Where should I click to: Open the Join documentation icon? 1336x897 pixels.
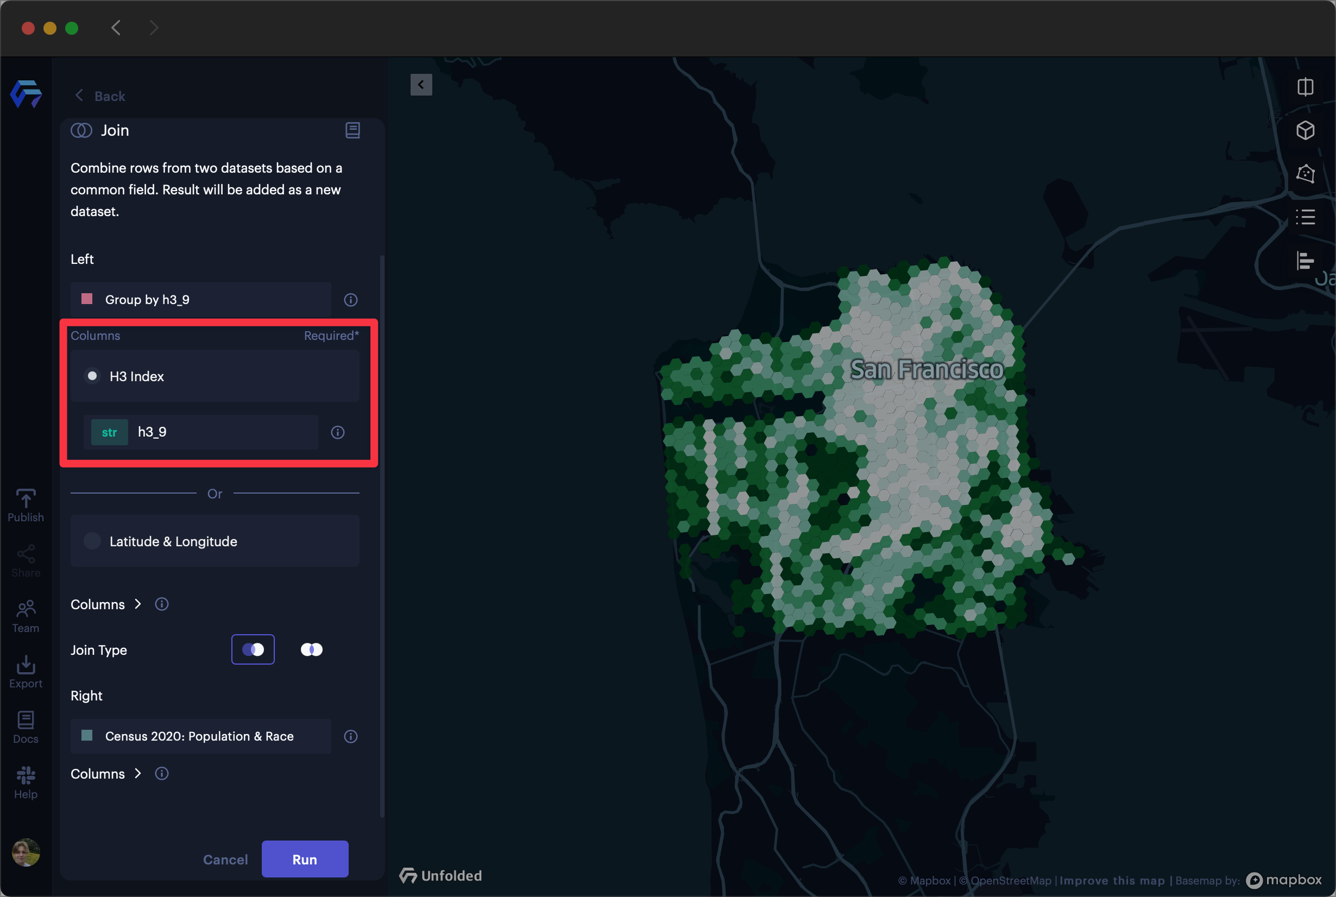point(352,130)
